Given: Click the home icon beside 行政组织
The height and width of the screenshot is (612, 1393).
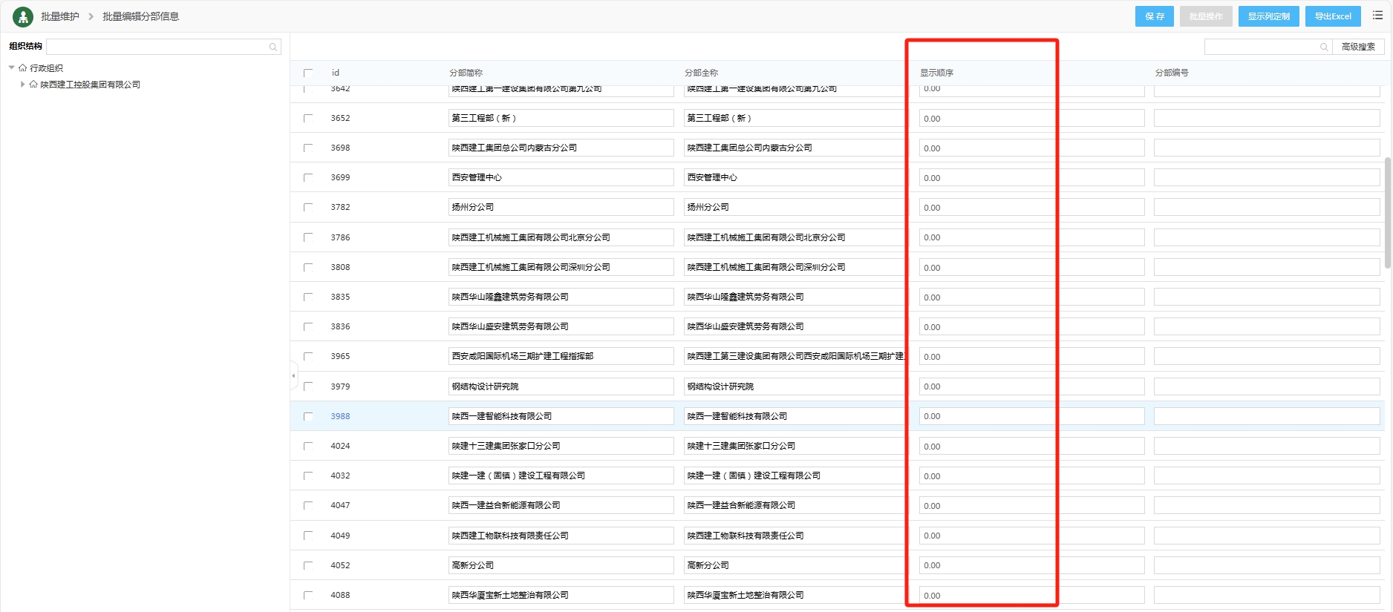Looking at the screenshot, I should coord(23,68).
